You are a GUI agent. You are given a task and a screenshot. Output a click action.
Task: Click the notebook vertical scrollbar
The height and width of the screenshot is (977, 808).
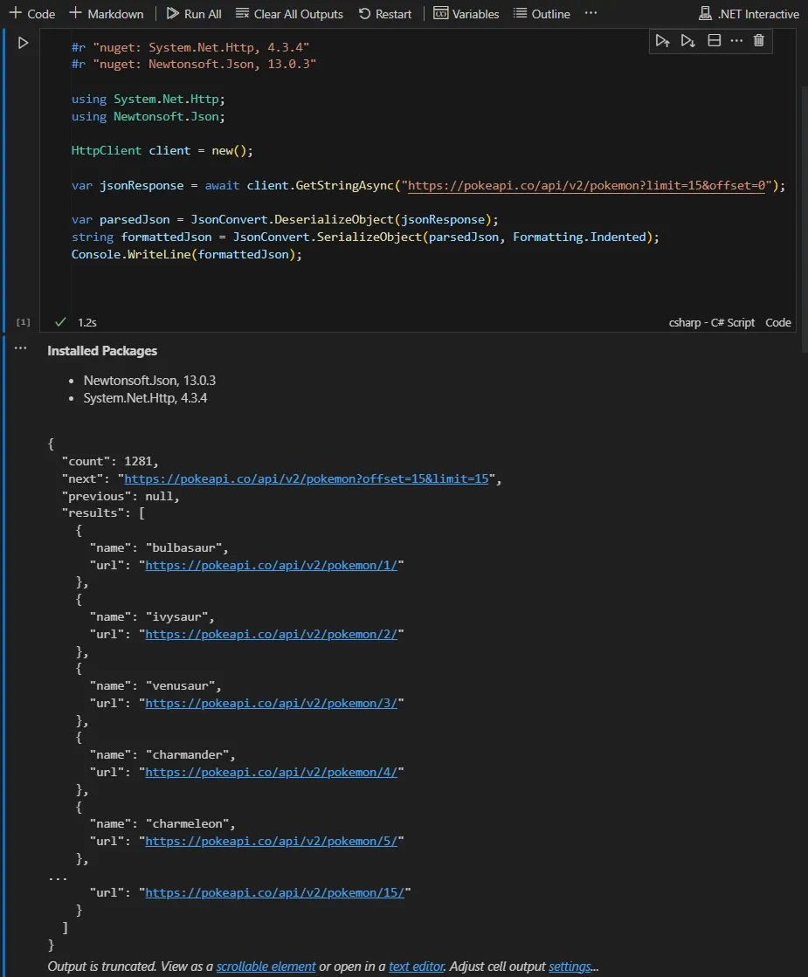coord(803,218)
